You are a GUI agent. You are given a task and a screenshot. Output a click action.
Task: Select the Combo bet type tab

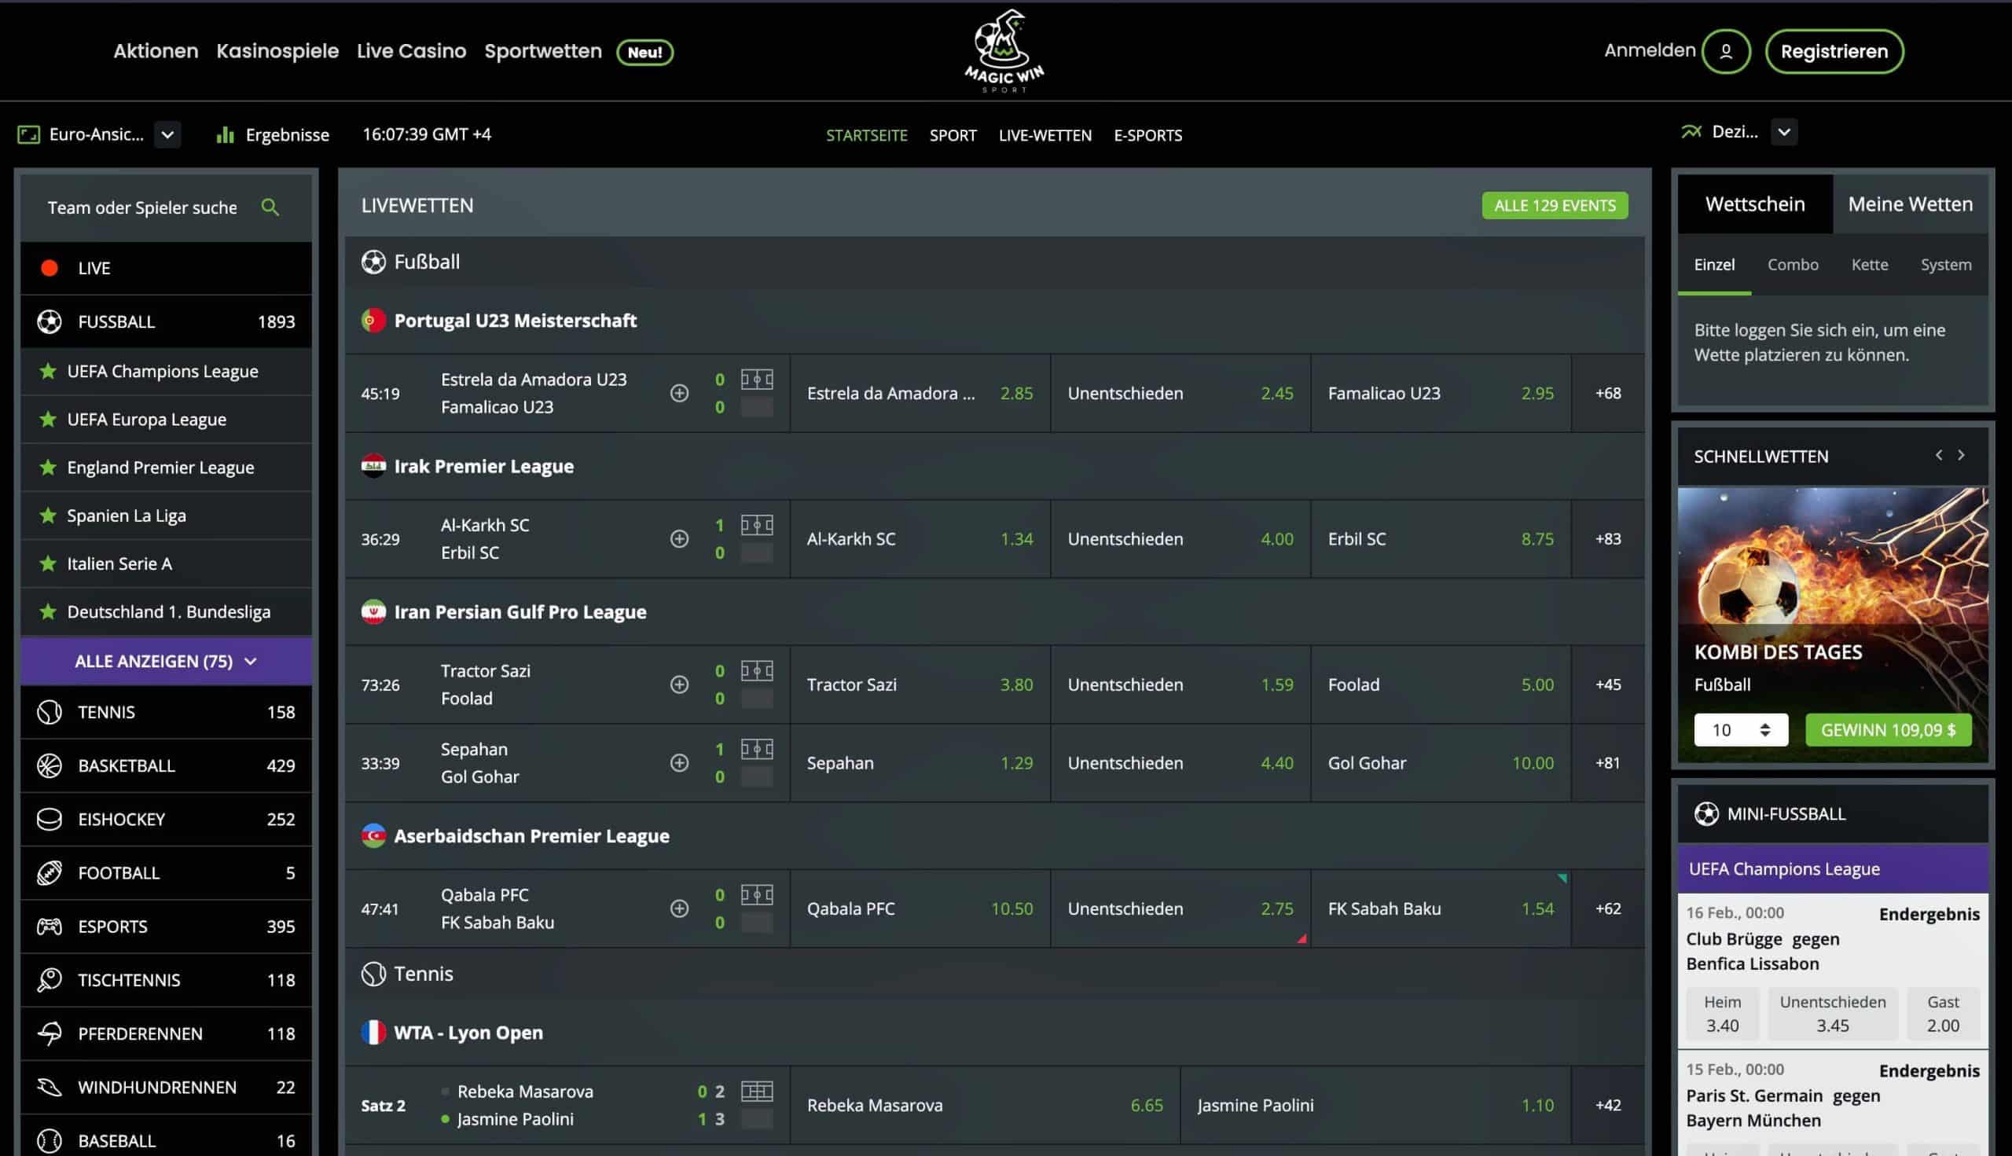pos(1793,264)
